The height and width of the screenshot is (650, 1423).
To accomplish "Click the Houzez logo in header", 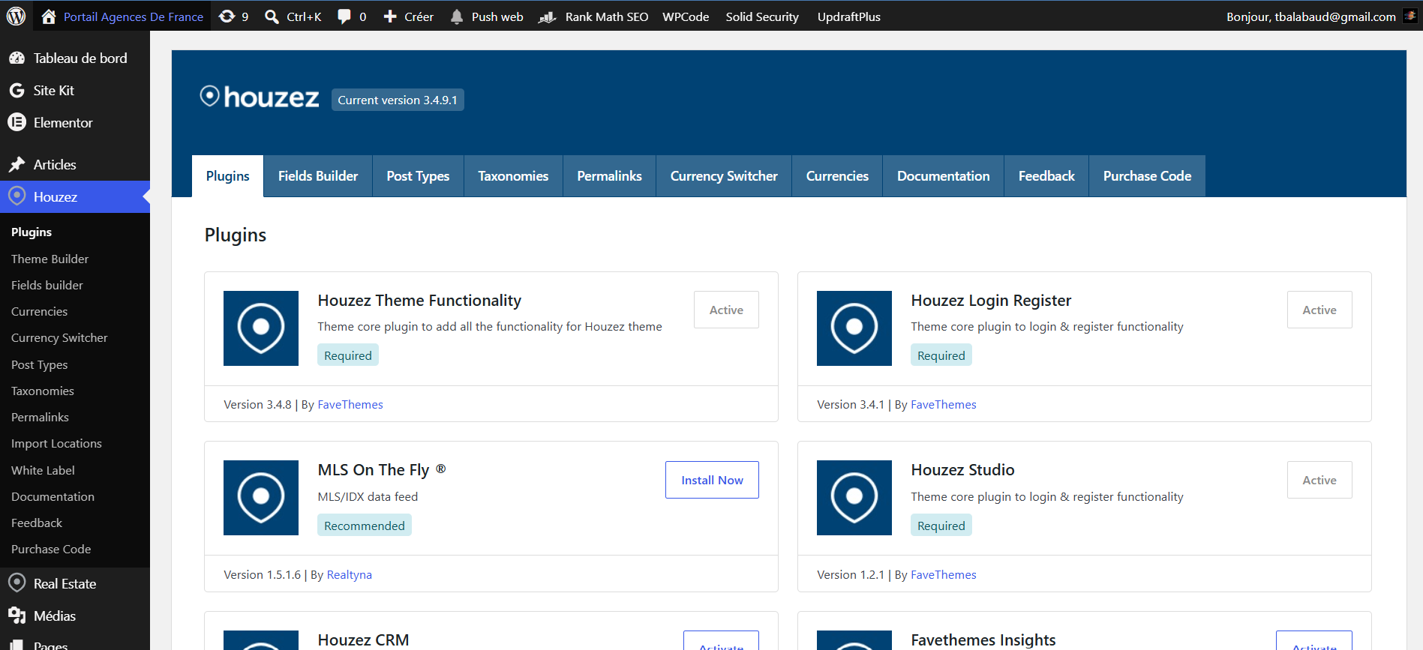I will (x=260, y=97).
